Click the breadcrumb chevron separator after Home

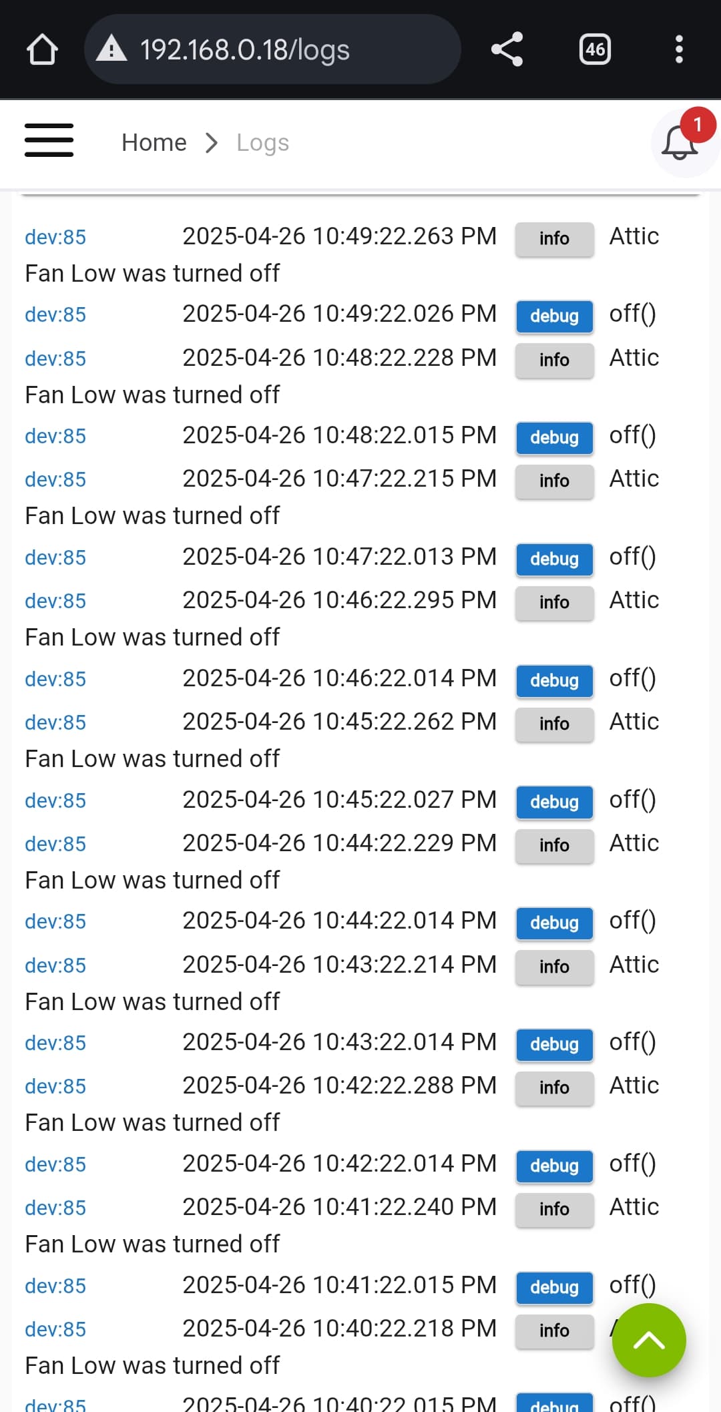(x=212, y=142)
